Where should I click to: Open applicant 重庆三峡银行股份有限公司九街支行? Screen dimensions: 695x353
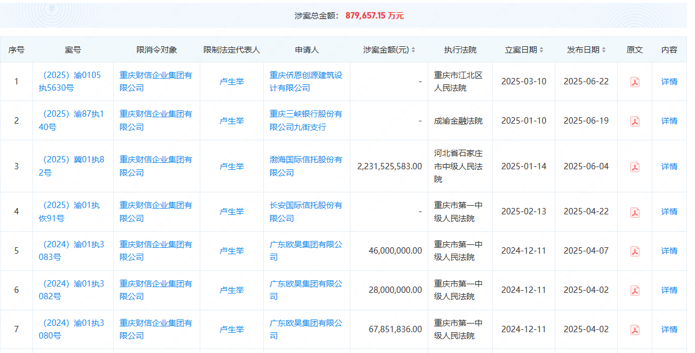306,121
